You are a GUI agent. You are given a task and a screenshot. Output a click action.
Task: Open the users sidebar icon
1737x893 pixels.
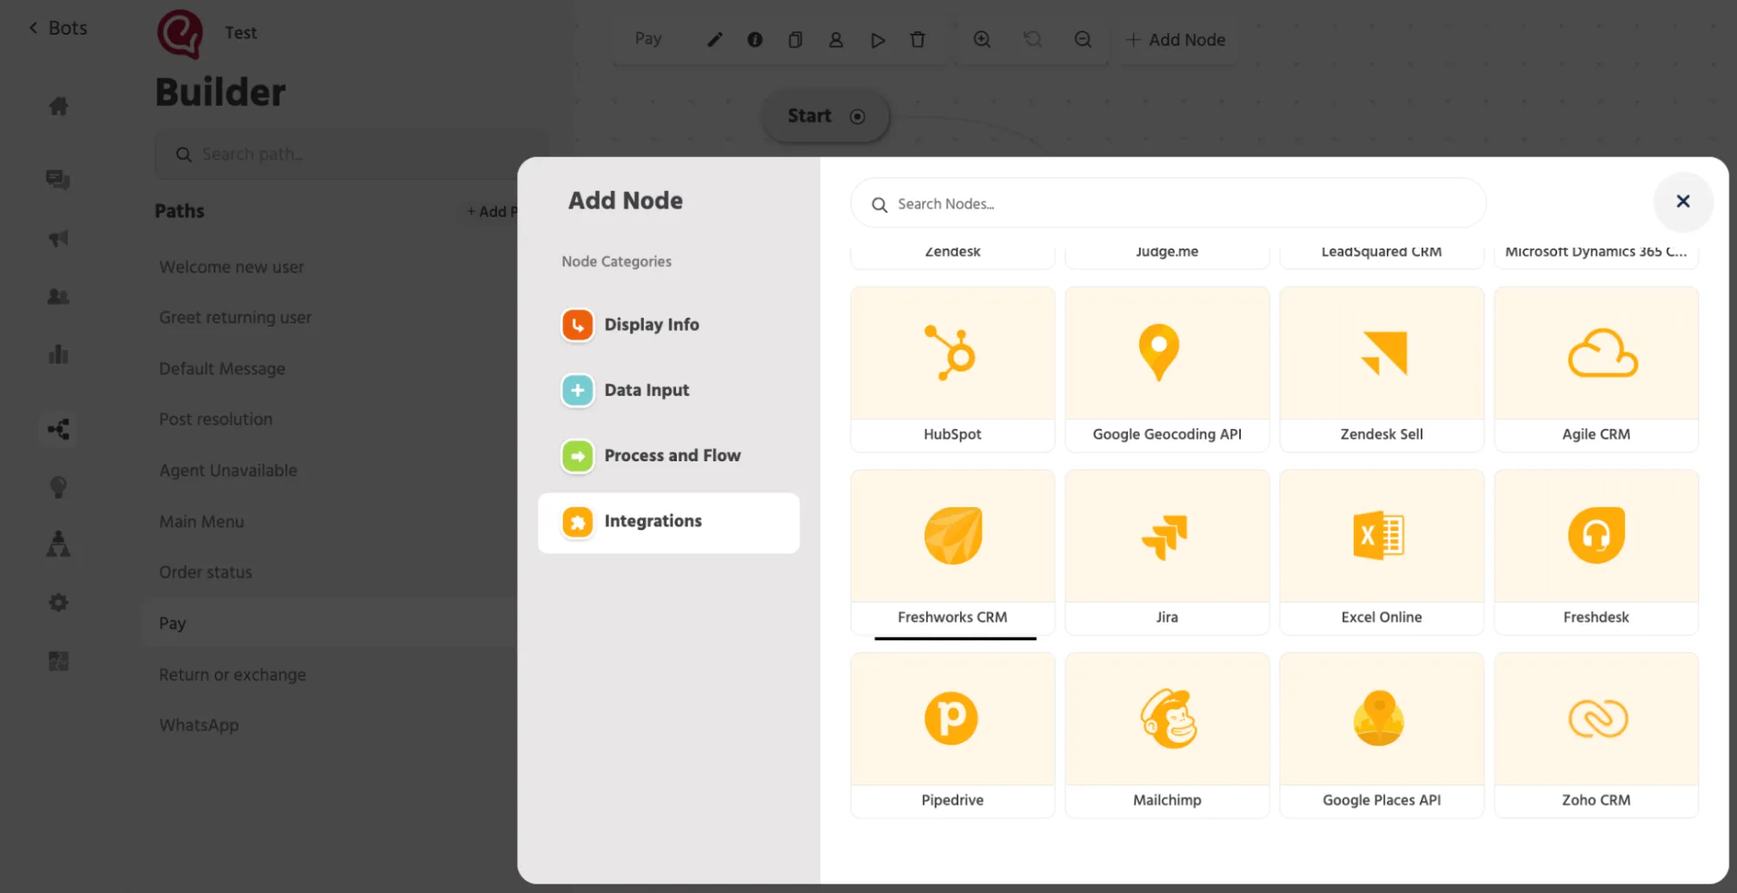pyautogui.click(x=58, y=297)
